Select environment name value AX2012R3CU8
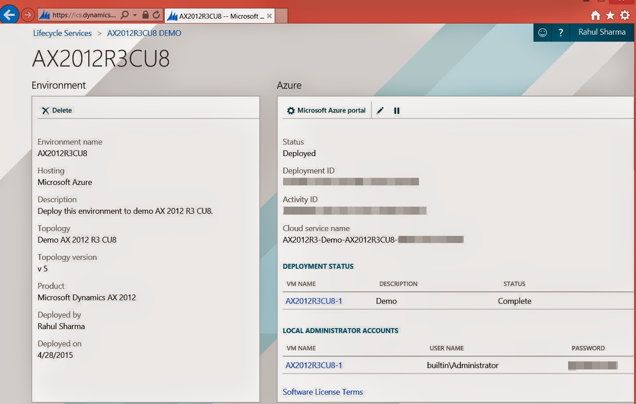 click(x=63, y=153)
